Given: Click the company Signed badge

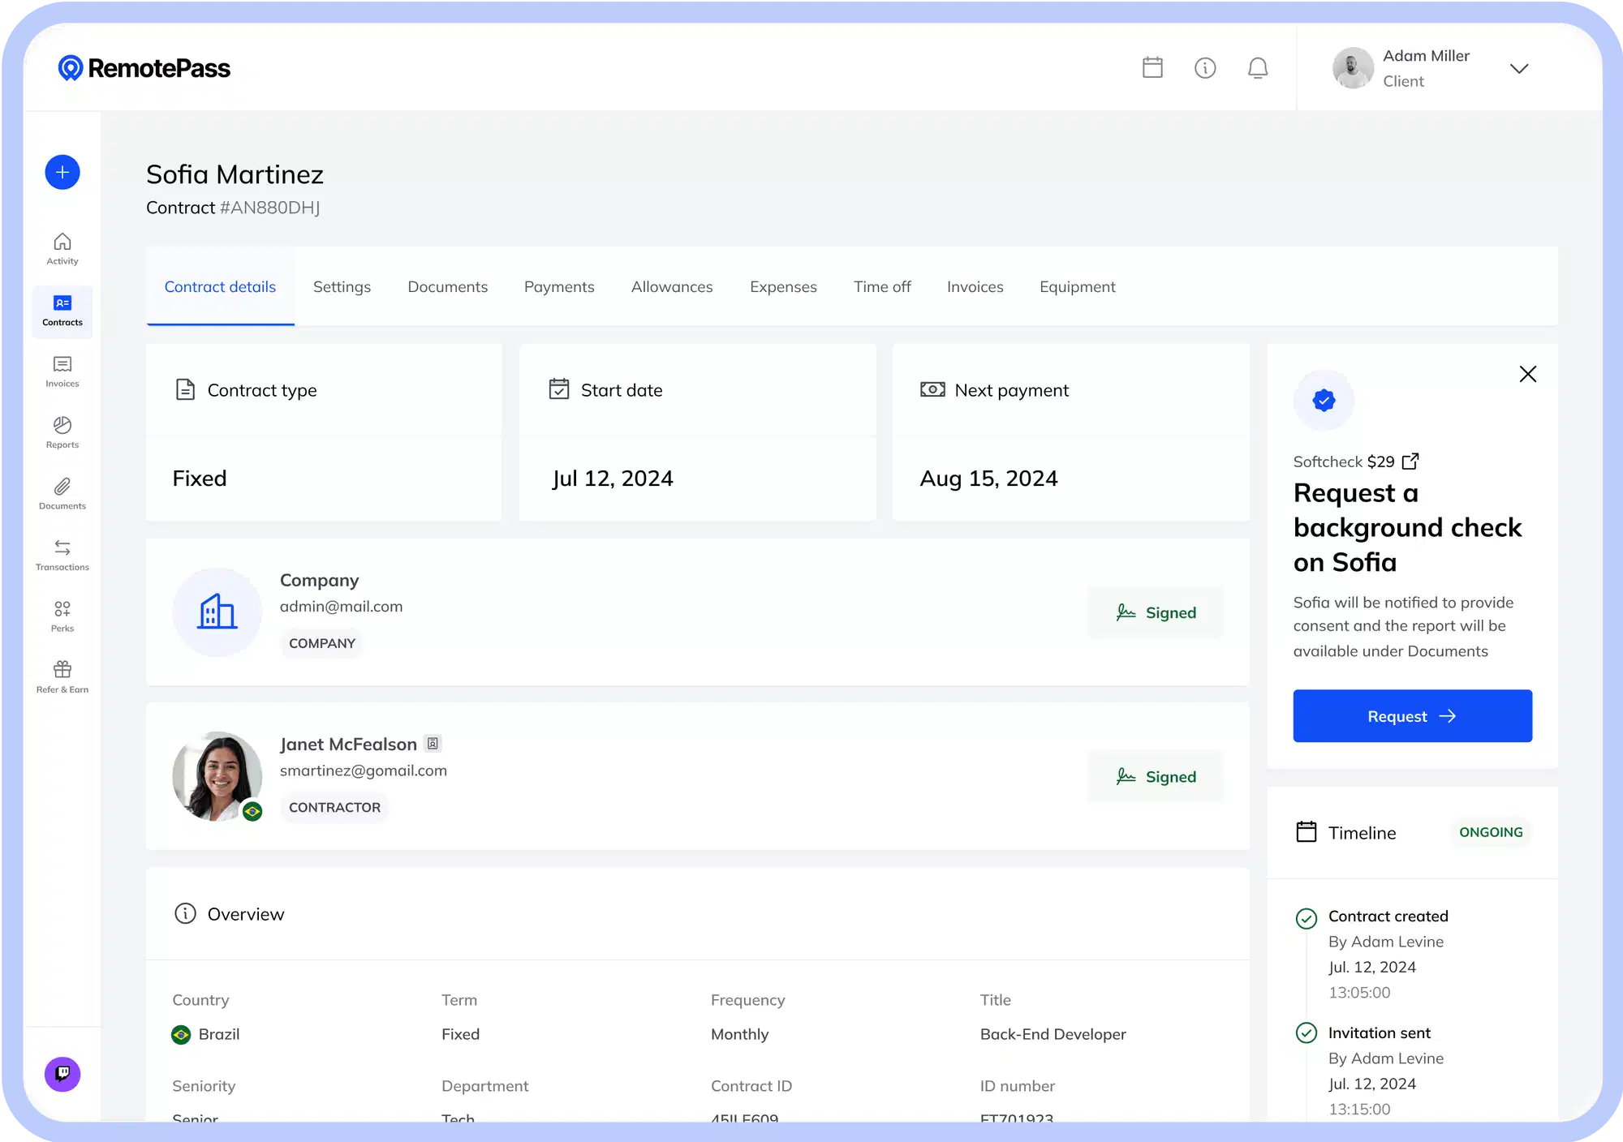Looking at the screenshot, I should 1156,612.
